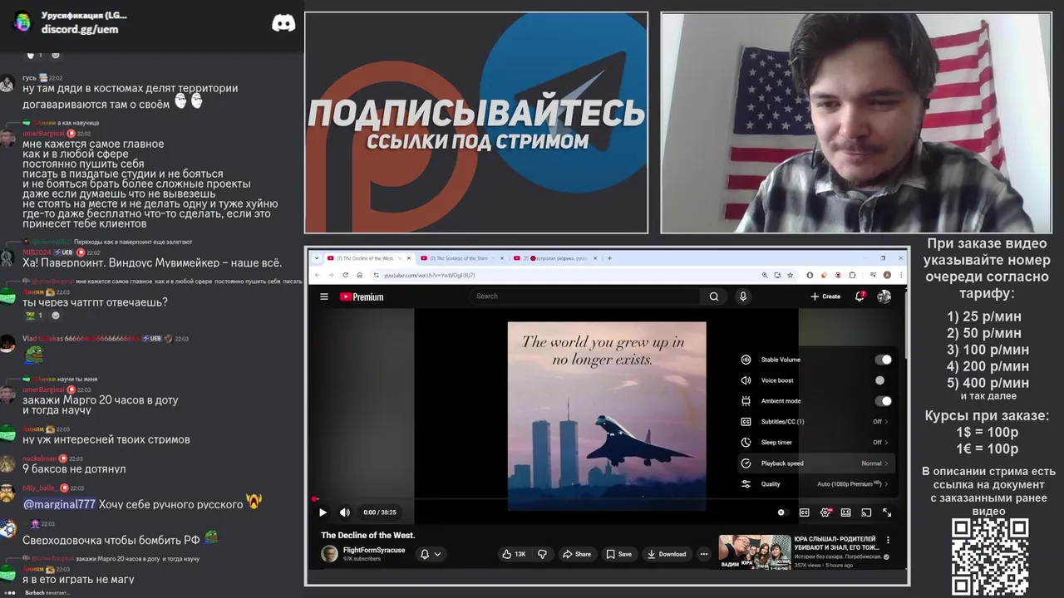The width and height of the screenshot is (1064, 598).
Task: Switch to theater mode in the player
Action: click(x=845, y=512)
